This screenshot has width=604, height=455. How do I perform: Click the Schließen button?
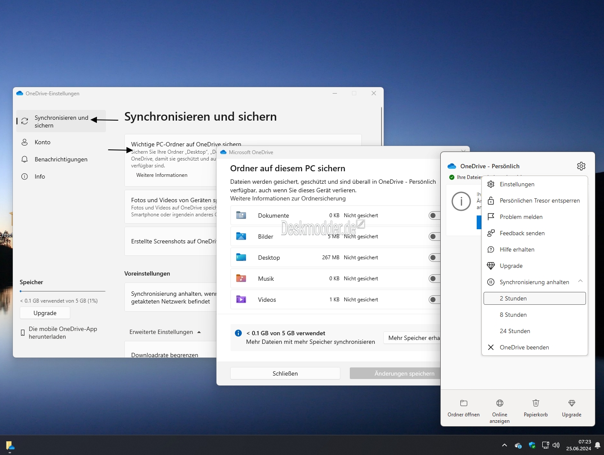(x=285, y=373)
